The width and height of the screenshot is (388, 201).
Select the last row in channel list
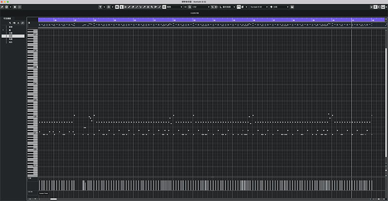tap(13, 42)
